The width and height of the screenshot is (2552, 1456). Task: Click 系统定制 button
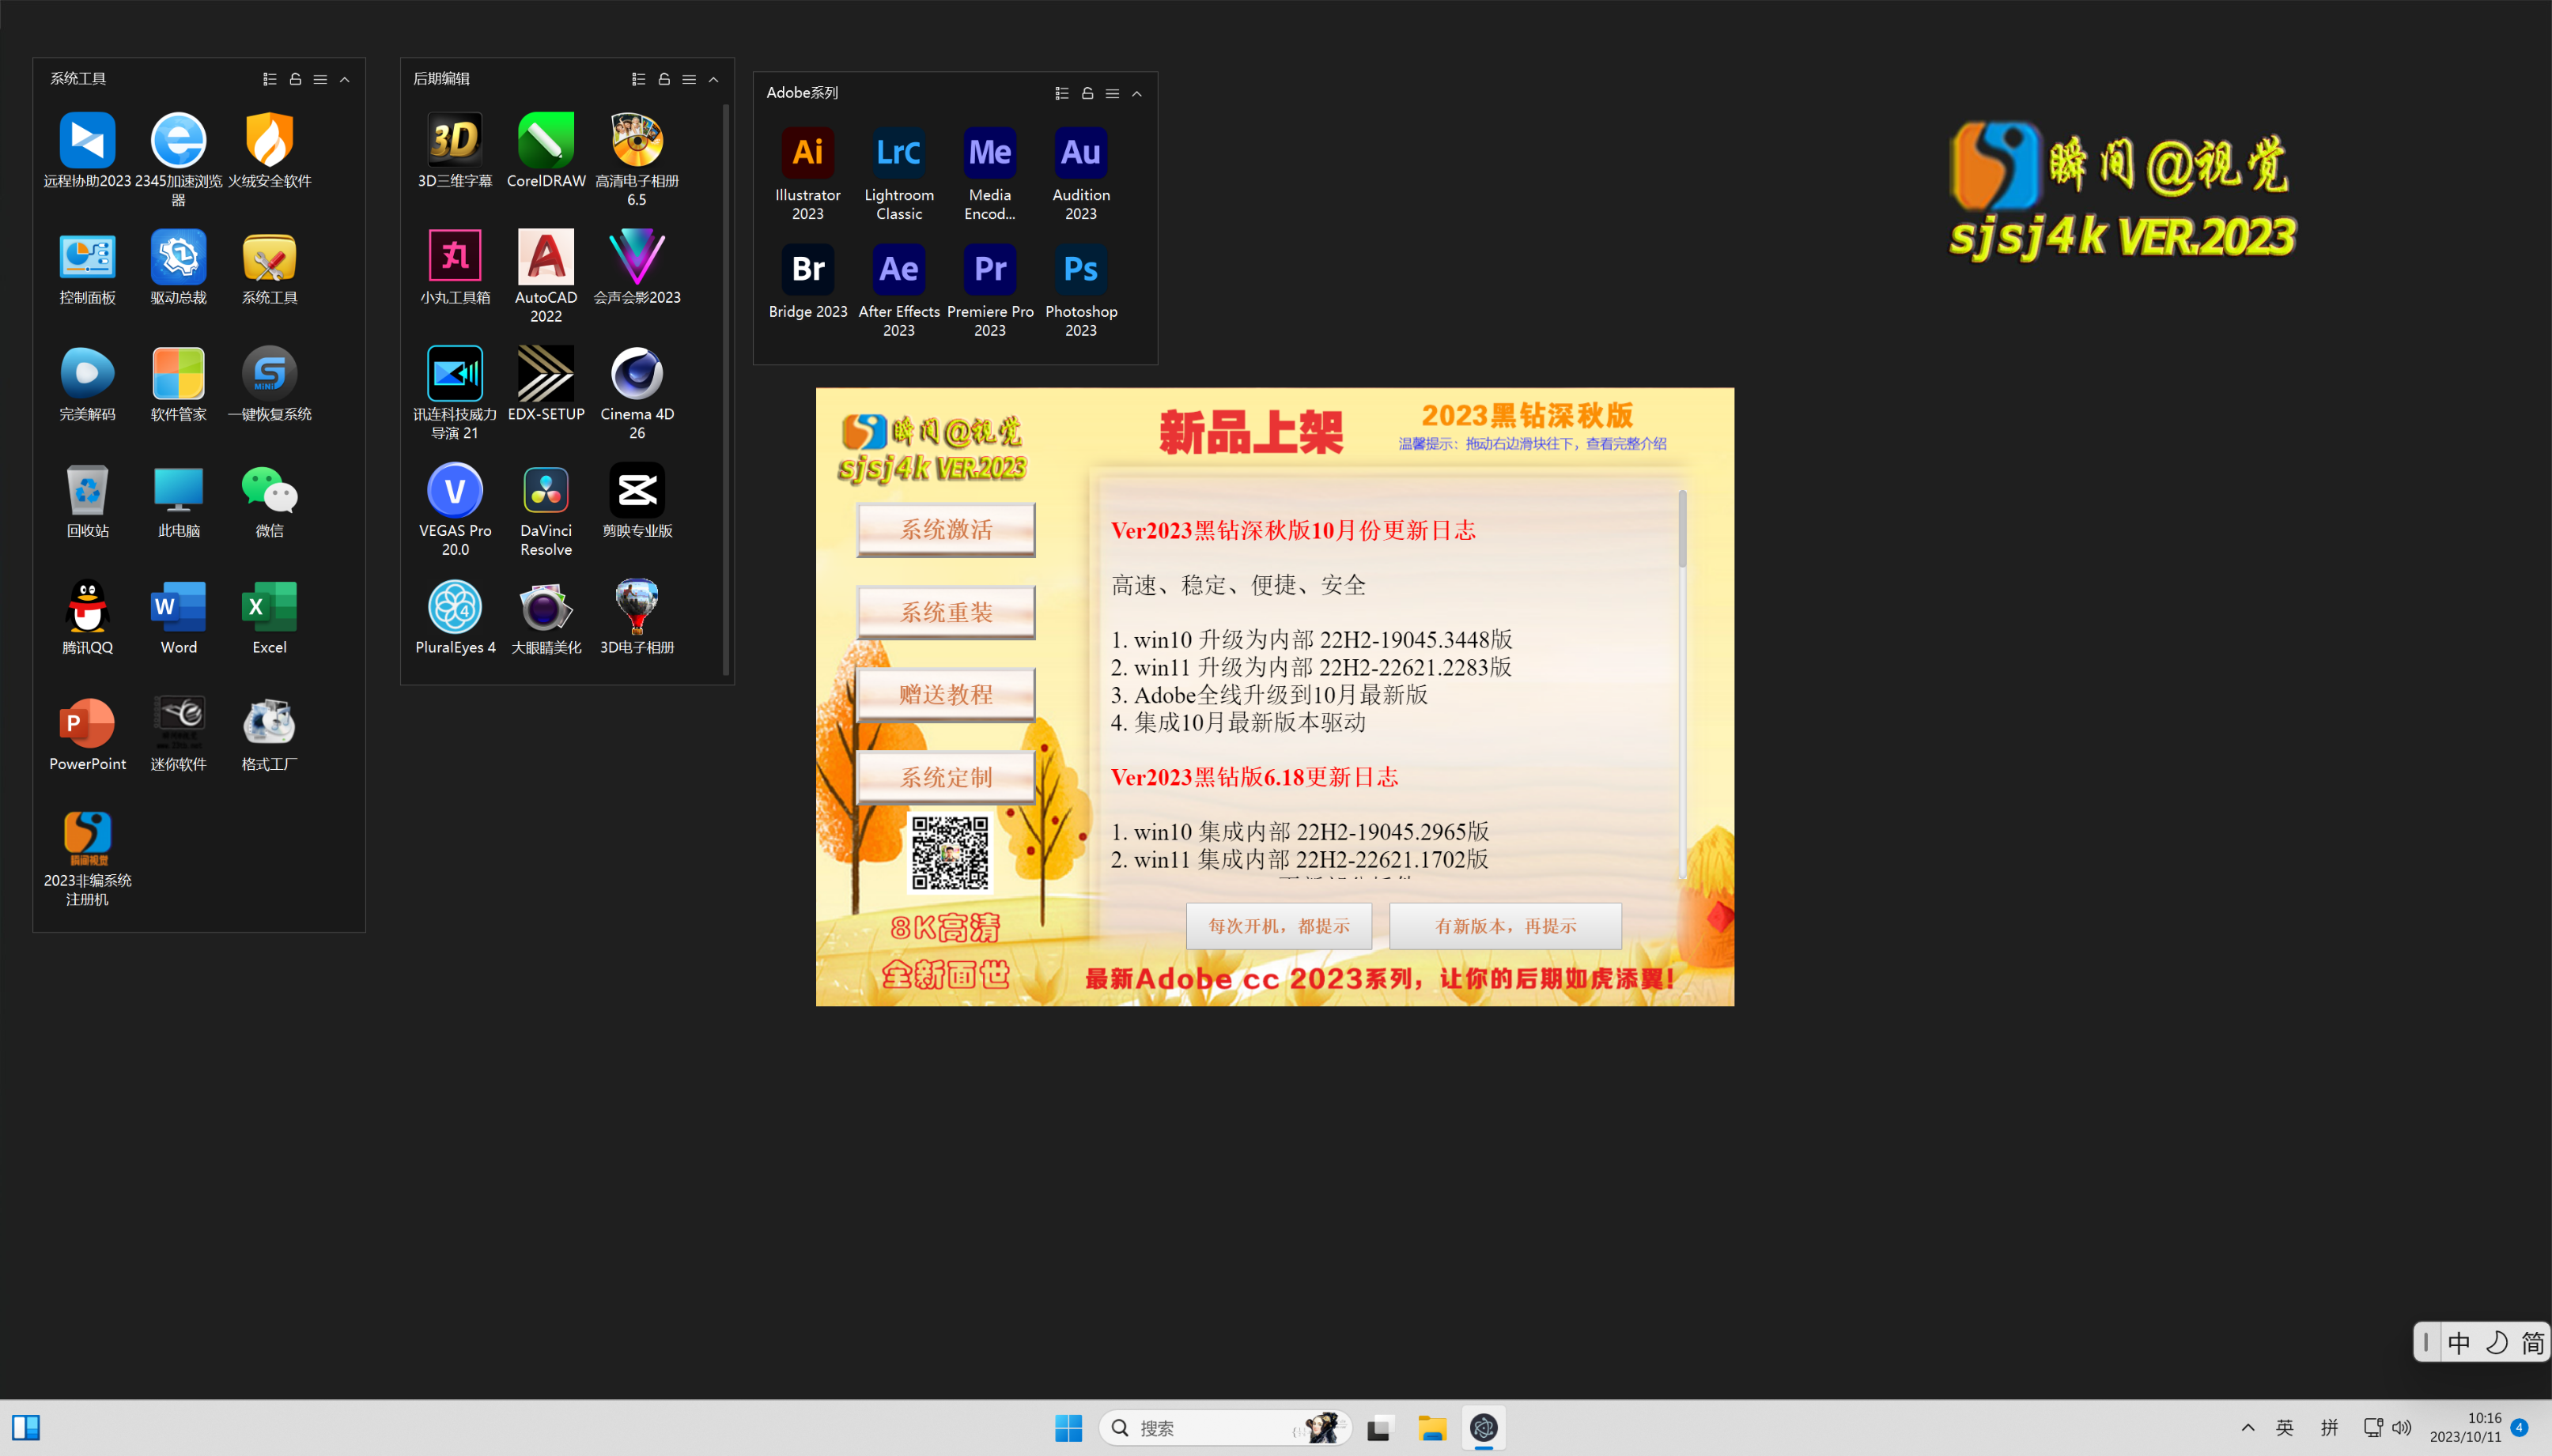[945, 777]
